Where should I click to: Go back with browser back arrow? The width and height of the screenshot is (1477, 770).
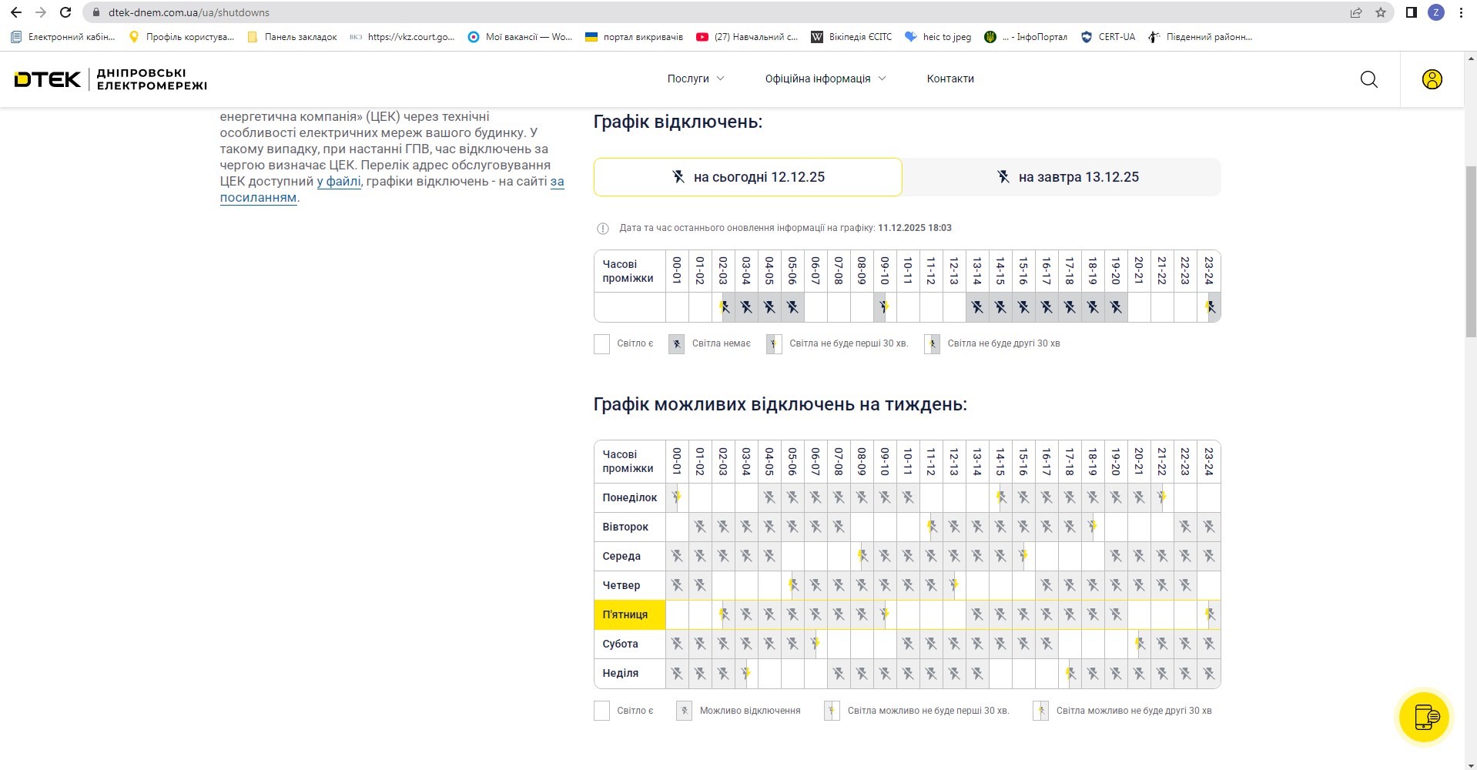point(16,12)
